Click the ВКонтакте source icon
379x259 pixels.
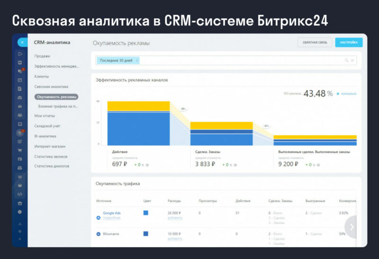pos(99,234)
